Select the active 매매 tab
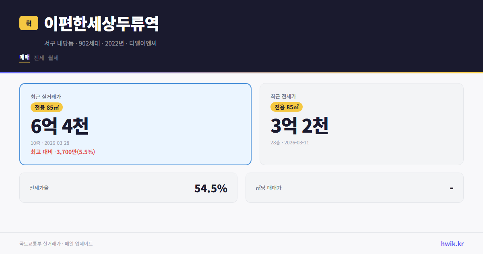This screenshot has width=483, height=254. pos(24,58)
